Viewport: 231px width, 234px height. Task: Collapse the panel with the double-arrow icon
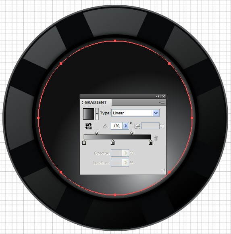pyautogui.click(x=158, y=97)
